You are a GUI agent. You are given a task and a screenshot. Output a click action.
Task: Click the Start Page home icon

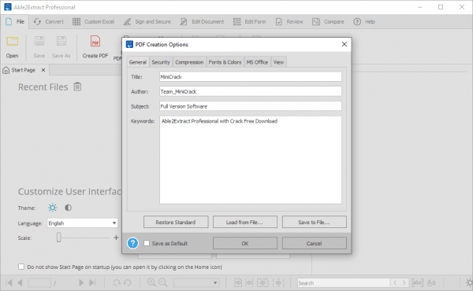(6, 70)
